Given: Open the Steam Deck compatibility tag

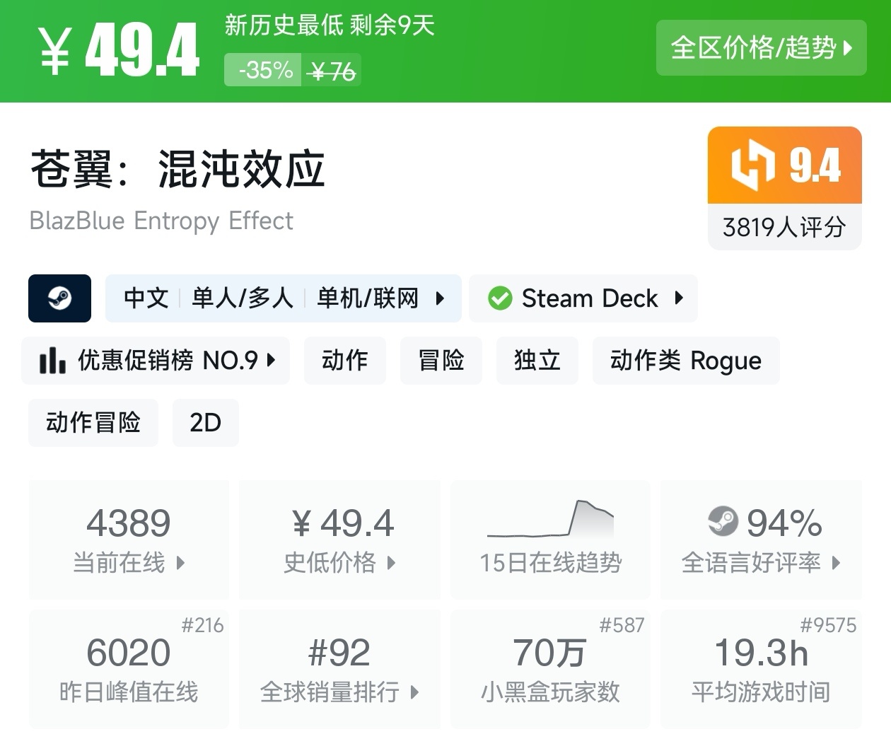Looking at the screenshot, I should 583,298.
